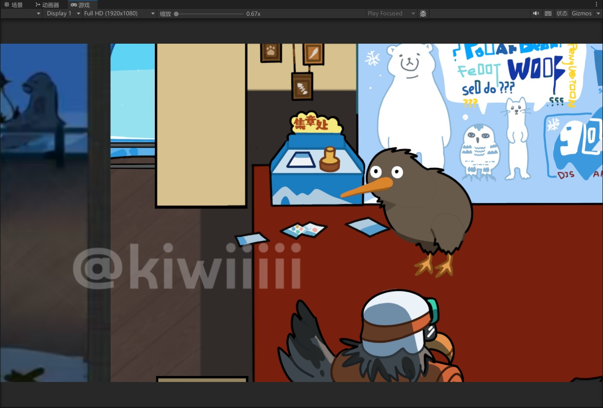The width and height of the screenshot is (603, 408).
Task: Click the fish bone picture frame
Action: click(x=302, y=87)
